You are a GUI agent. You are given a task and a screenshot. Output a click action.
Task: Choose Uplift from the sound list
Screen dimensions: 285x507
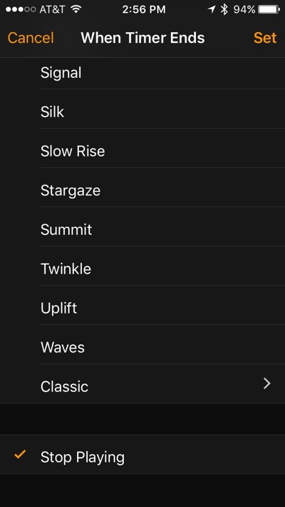[x=142, y=308]
